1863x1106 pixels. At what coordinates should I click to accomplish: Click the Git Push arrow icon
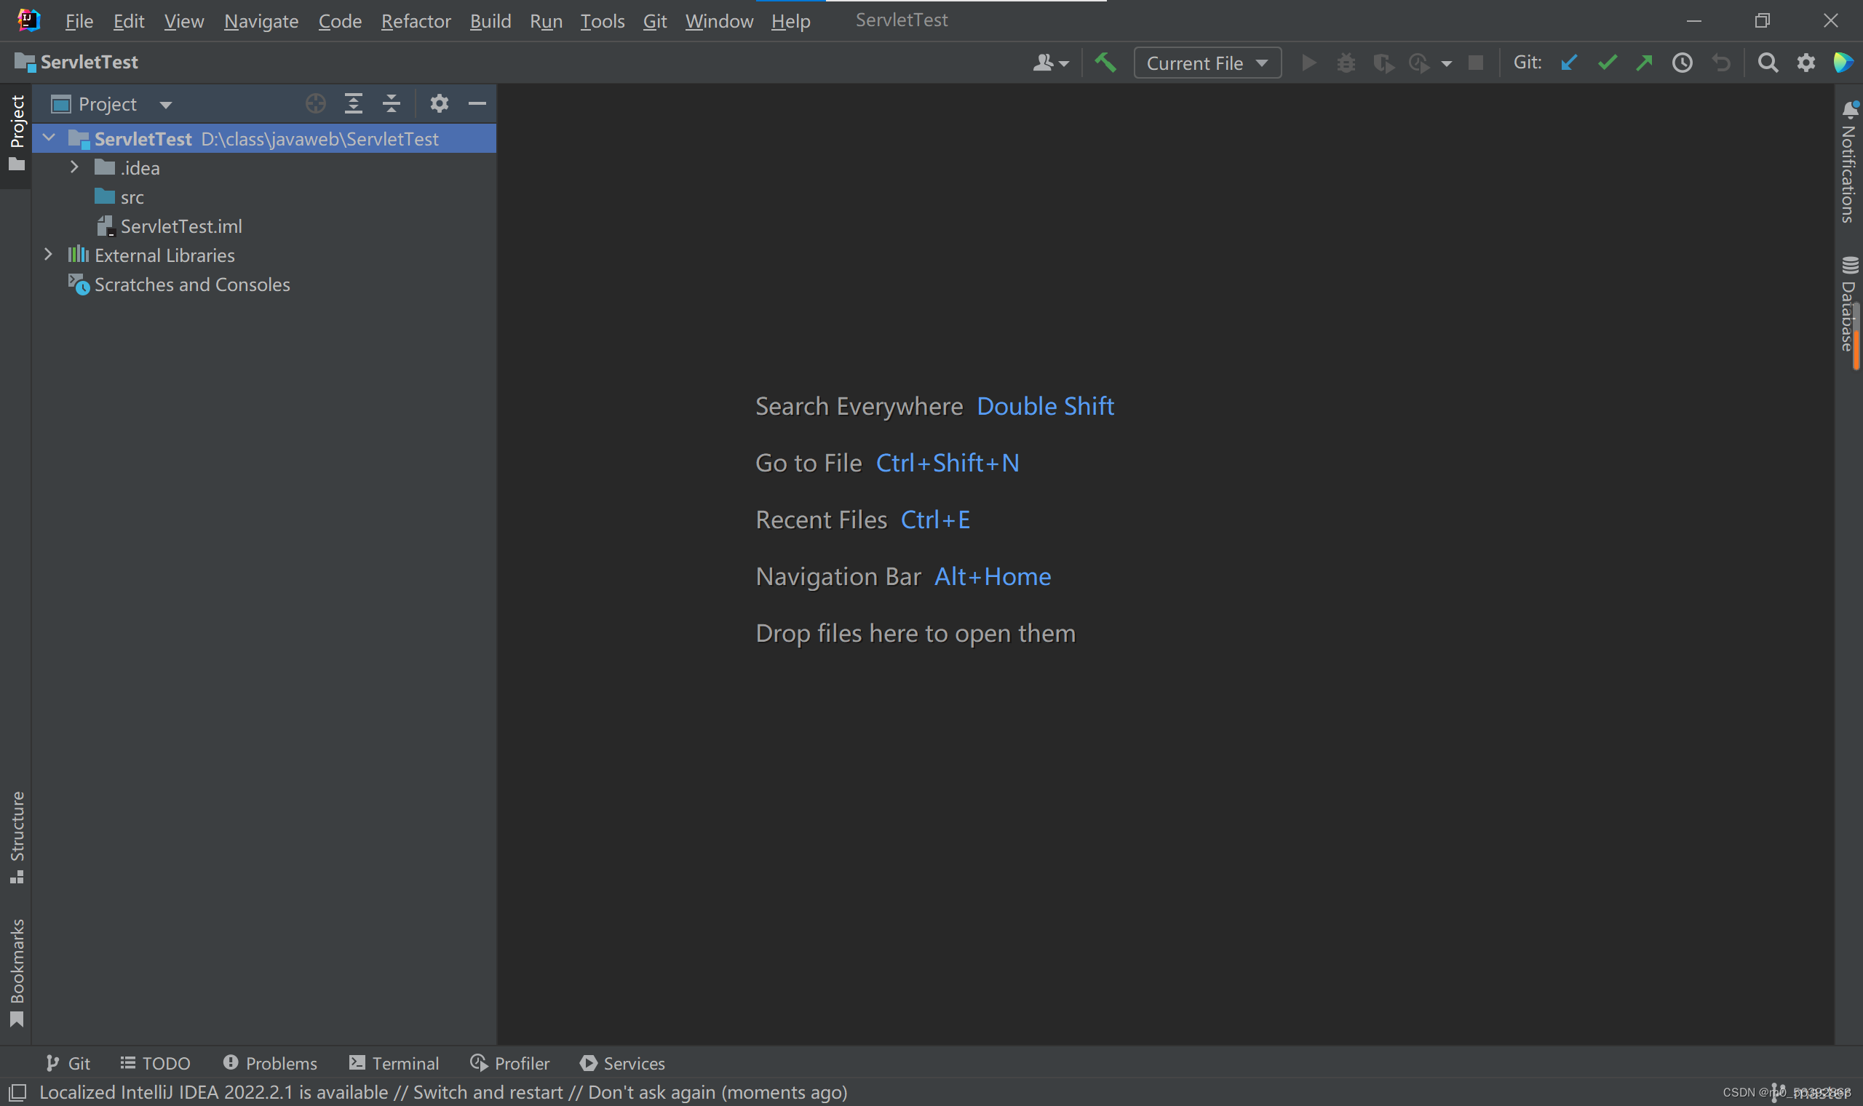point(1645,63)
